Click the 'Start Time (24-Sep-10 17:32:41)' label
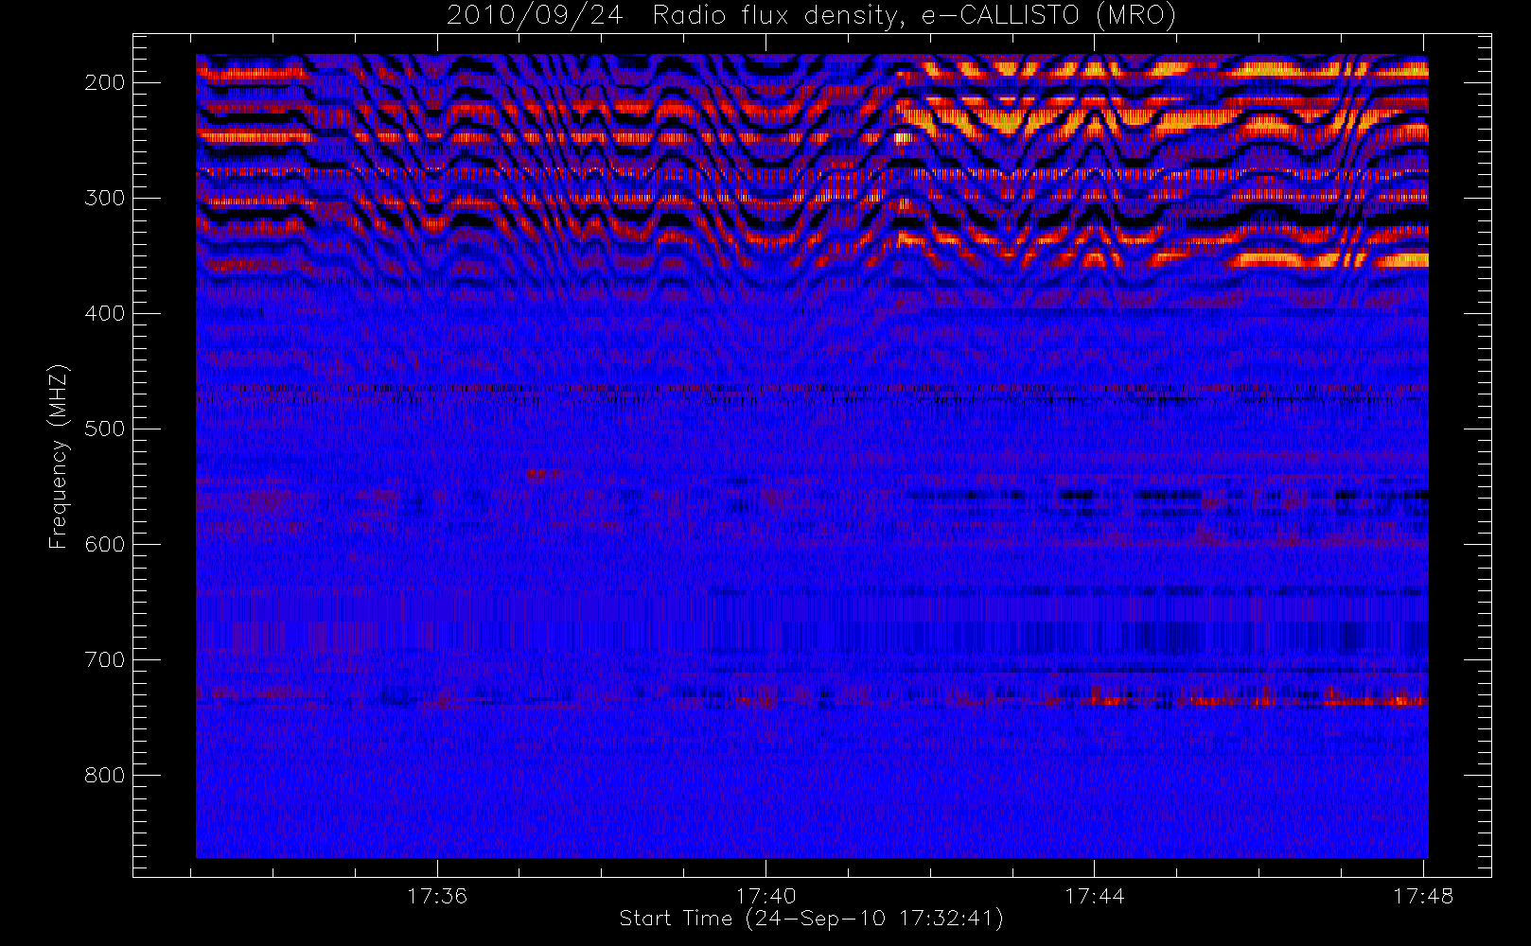 (x=811, y=919)
